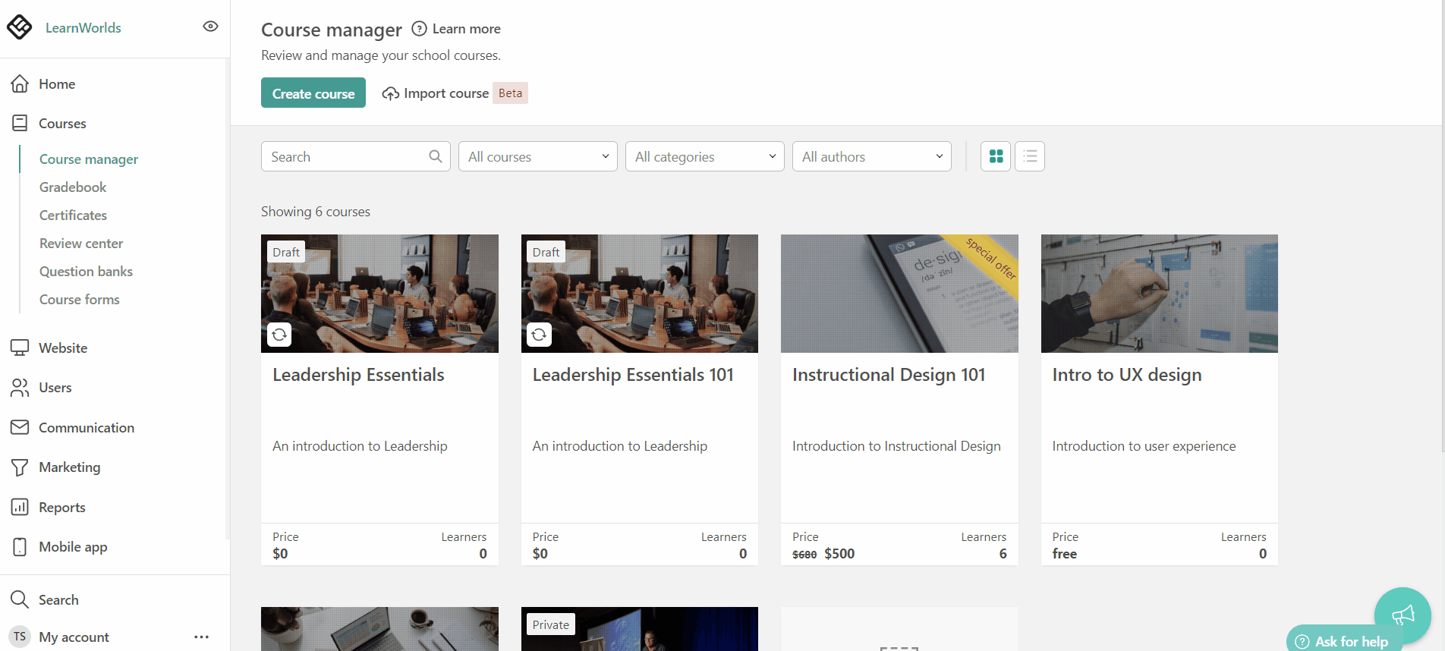
Task: Open My account
Action: 74,637
